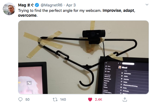Click the pink-screen monitor in the photo
152x103 pixels.
coord(32,78)
